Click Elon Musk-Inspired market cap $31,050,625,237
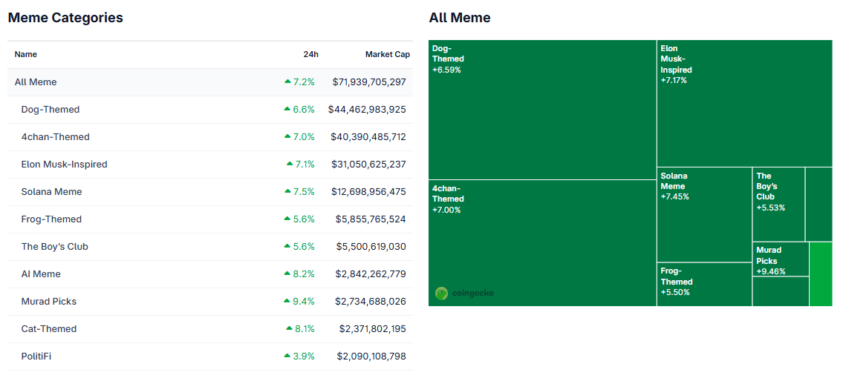 coord(369,164)
